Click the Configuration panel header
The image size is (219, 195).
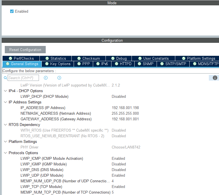point(110,40)
